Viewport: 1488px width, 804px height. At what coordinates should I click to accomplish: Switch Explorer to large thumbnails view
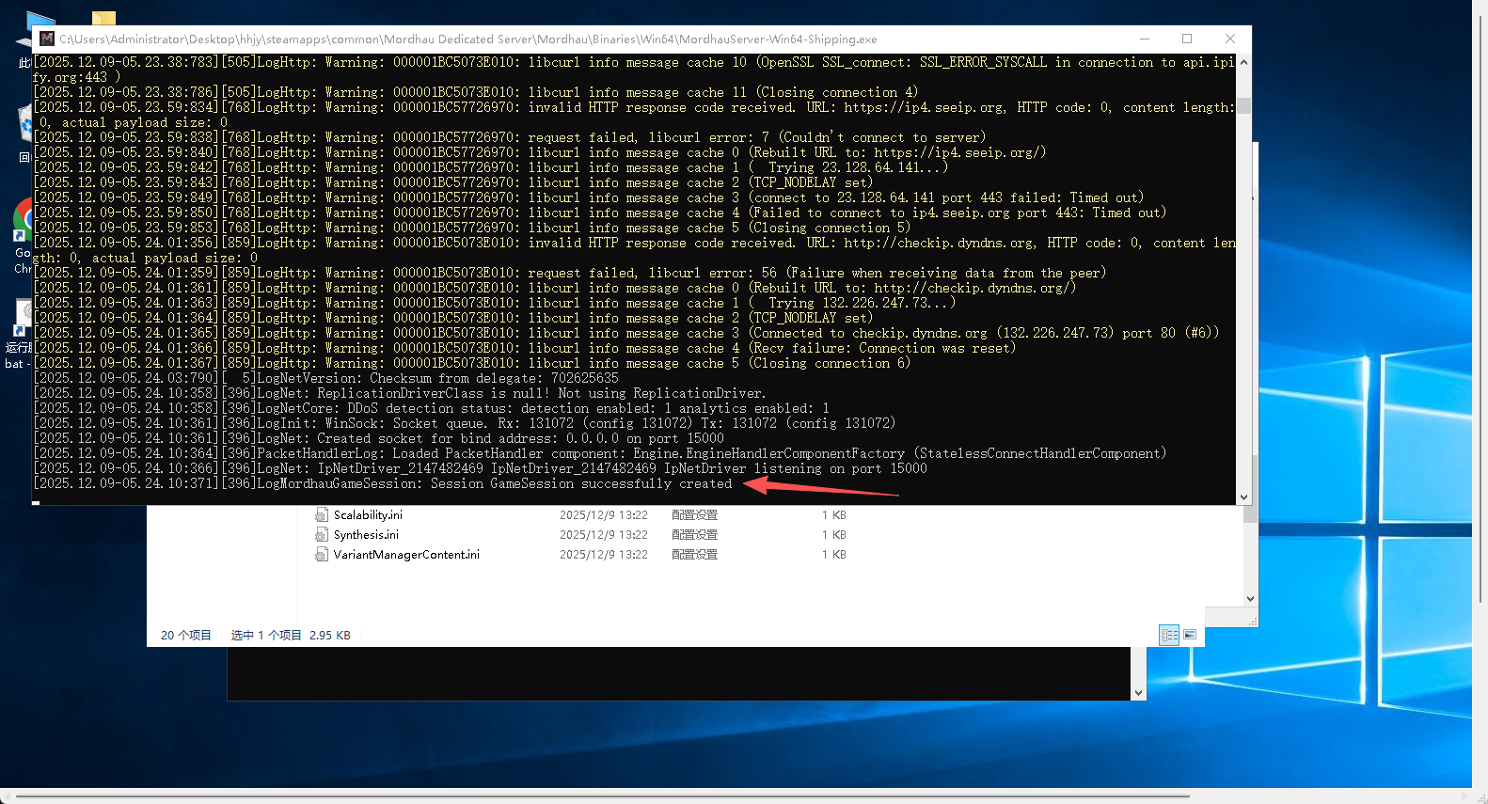tap(1190, 636)
